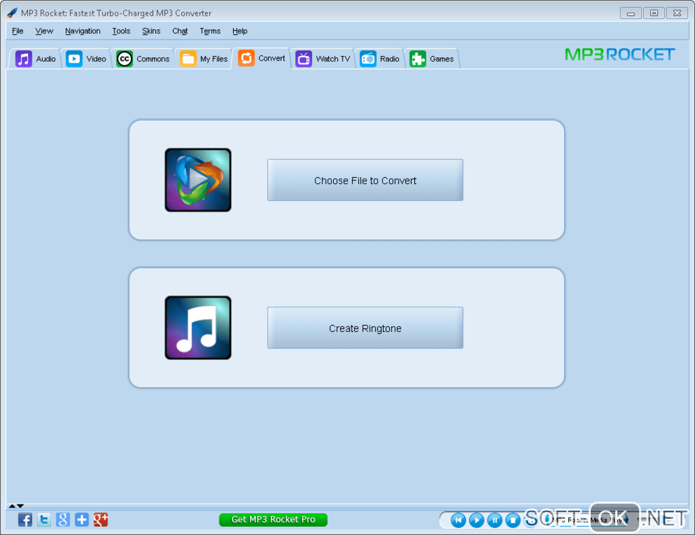Select the Convert tab
The height and width of the screenshot is (535, 695).
pyautogui.click(x=262, y=58)
